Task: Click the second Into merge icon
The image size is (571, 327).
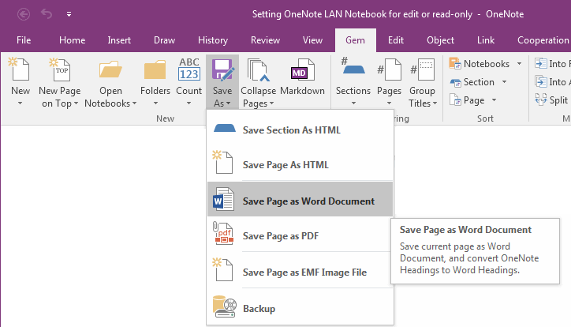Action: (541, 81)
